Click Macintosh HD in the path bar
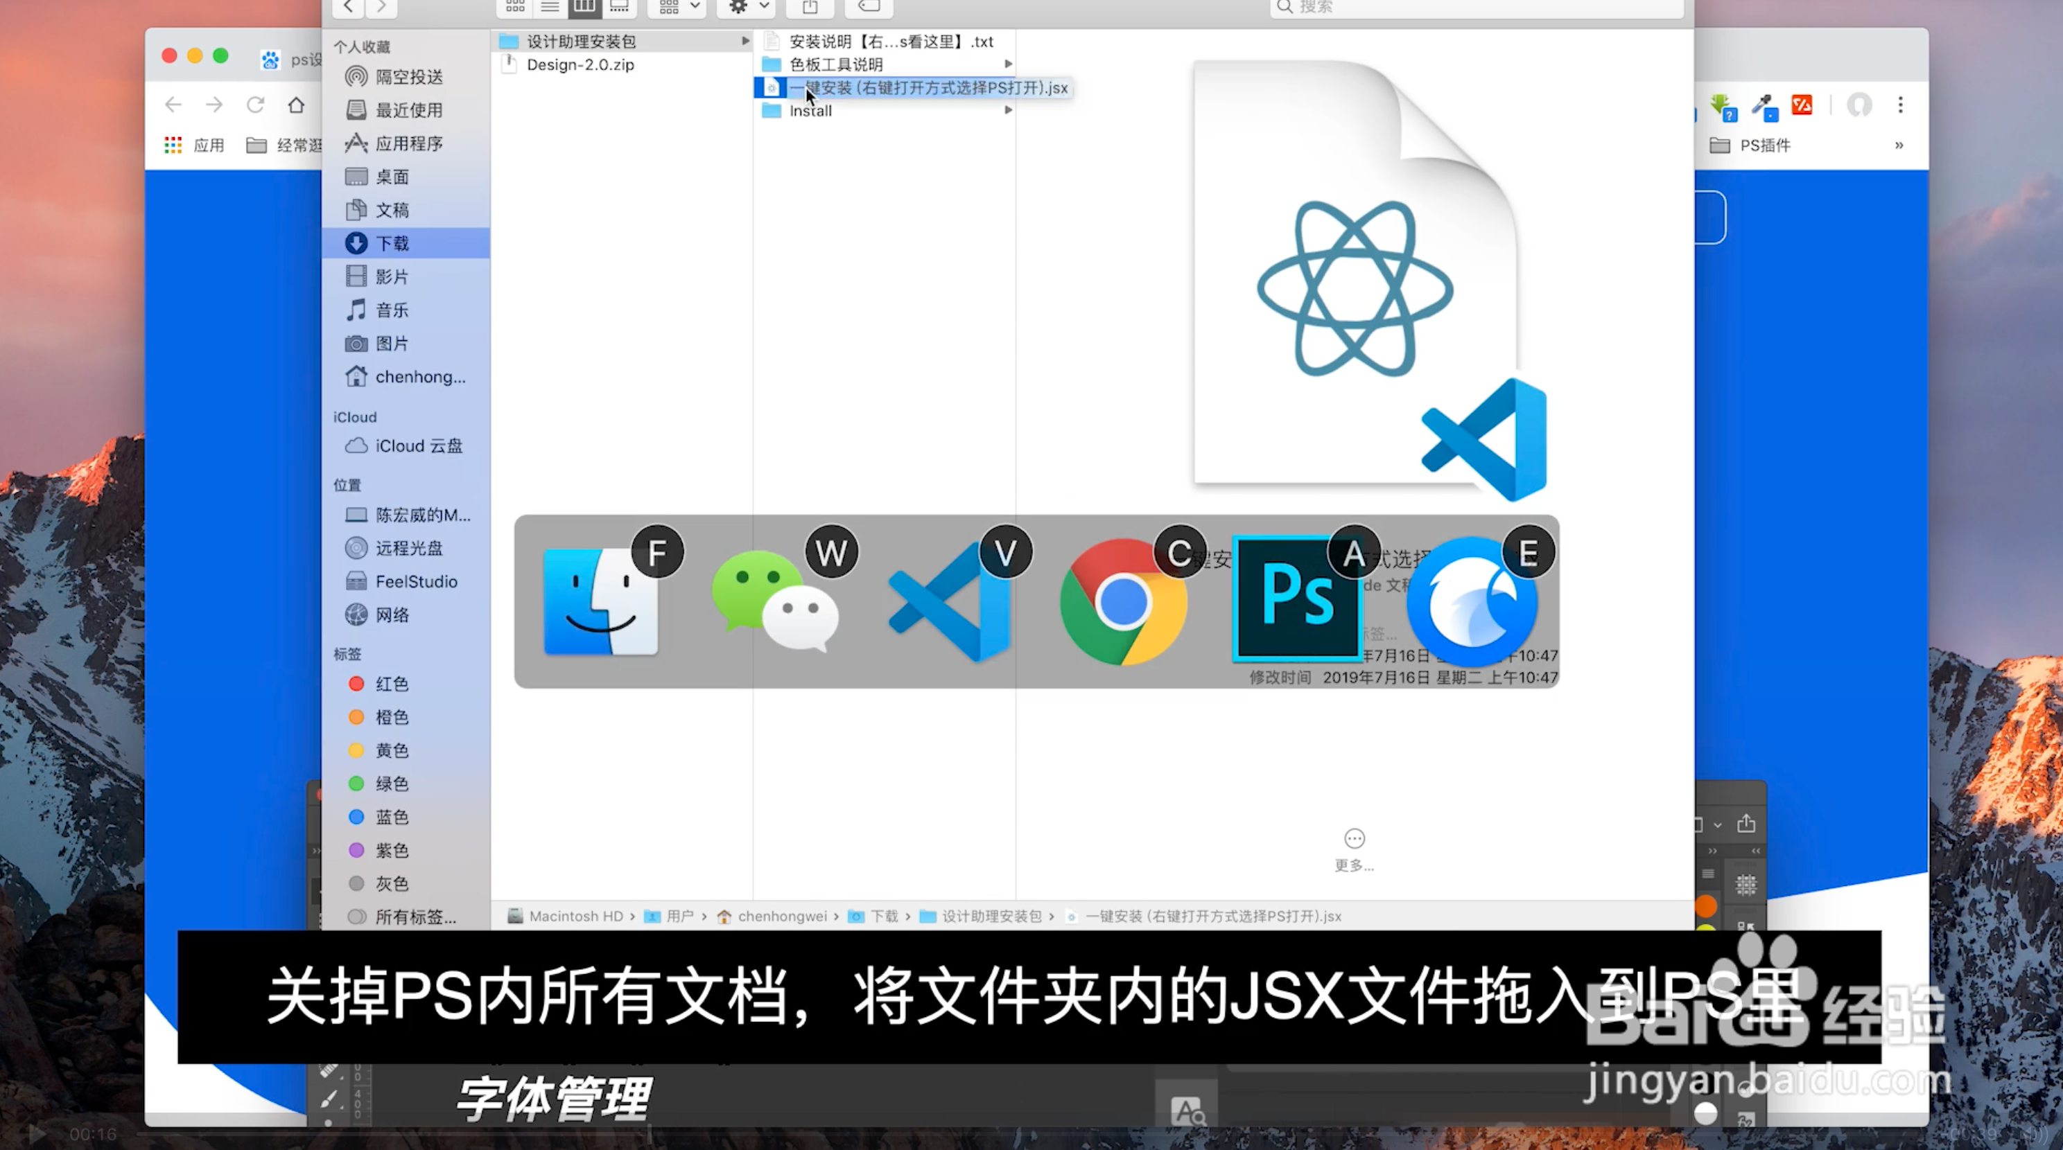 point(566,917)
